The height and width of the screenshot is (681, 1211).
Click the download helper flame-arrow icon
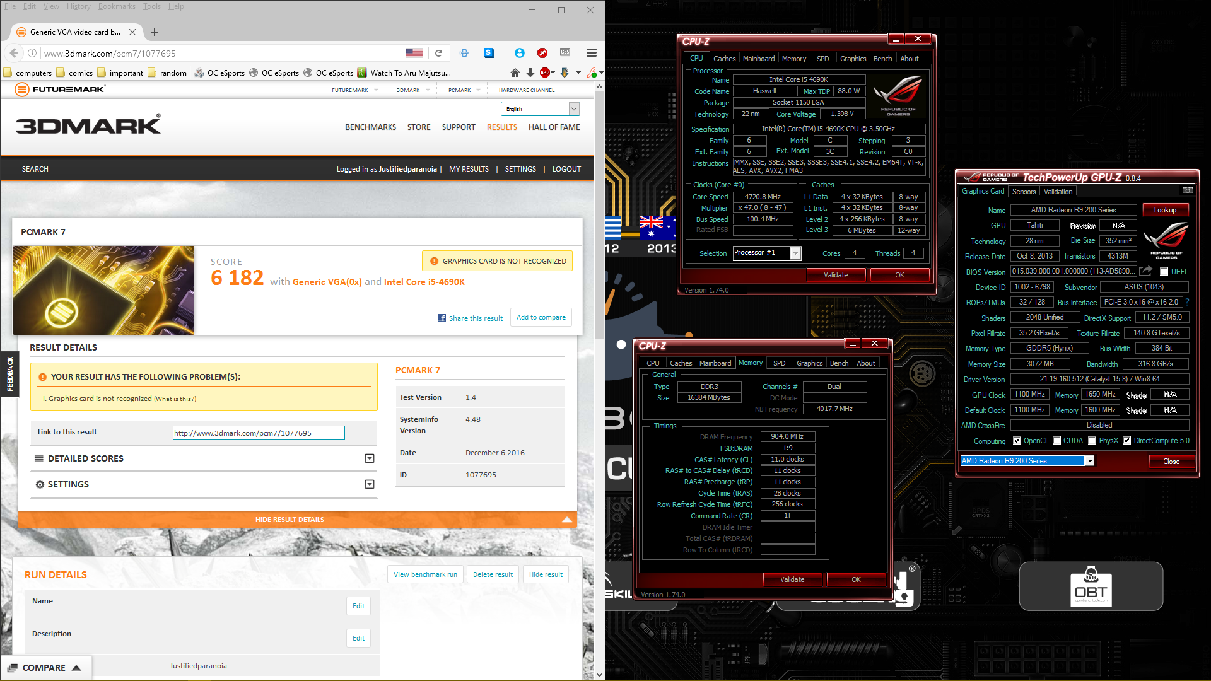tap(565, 73)
